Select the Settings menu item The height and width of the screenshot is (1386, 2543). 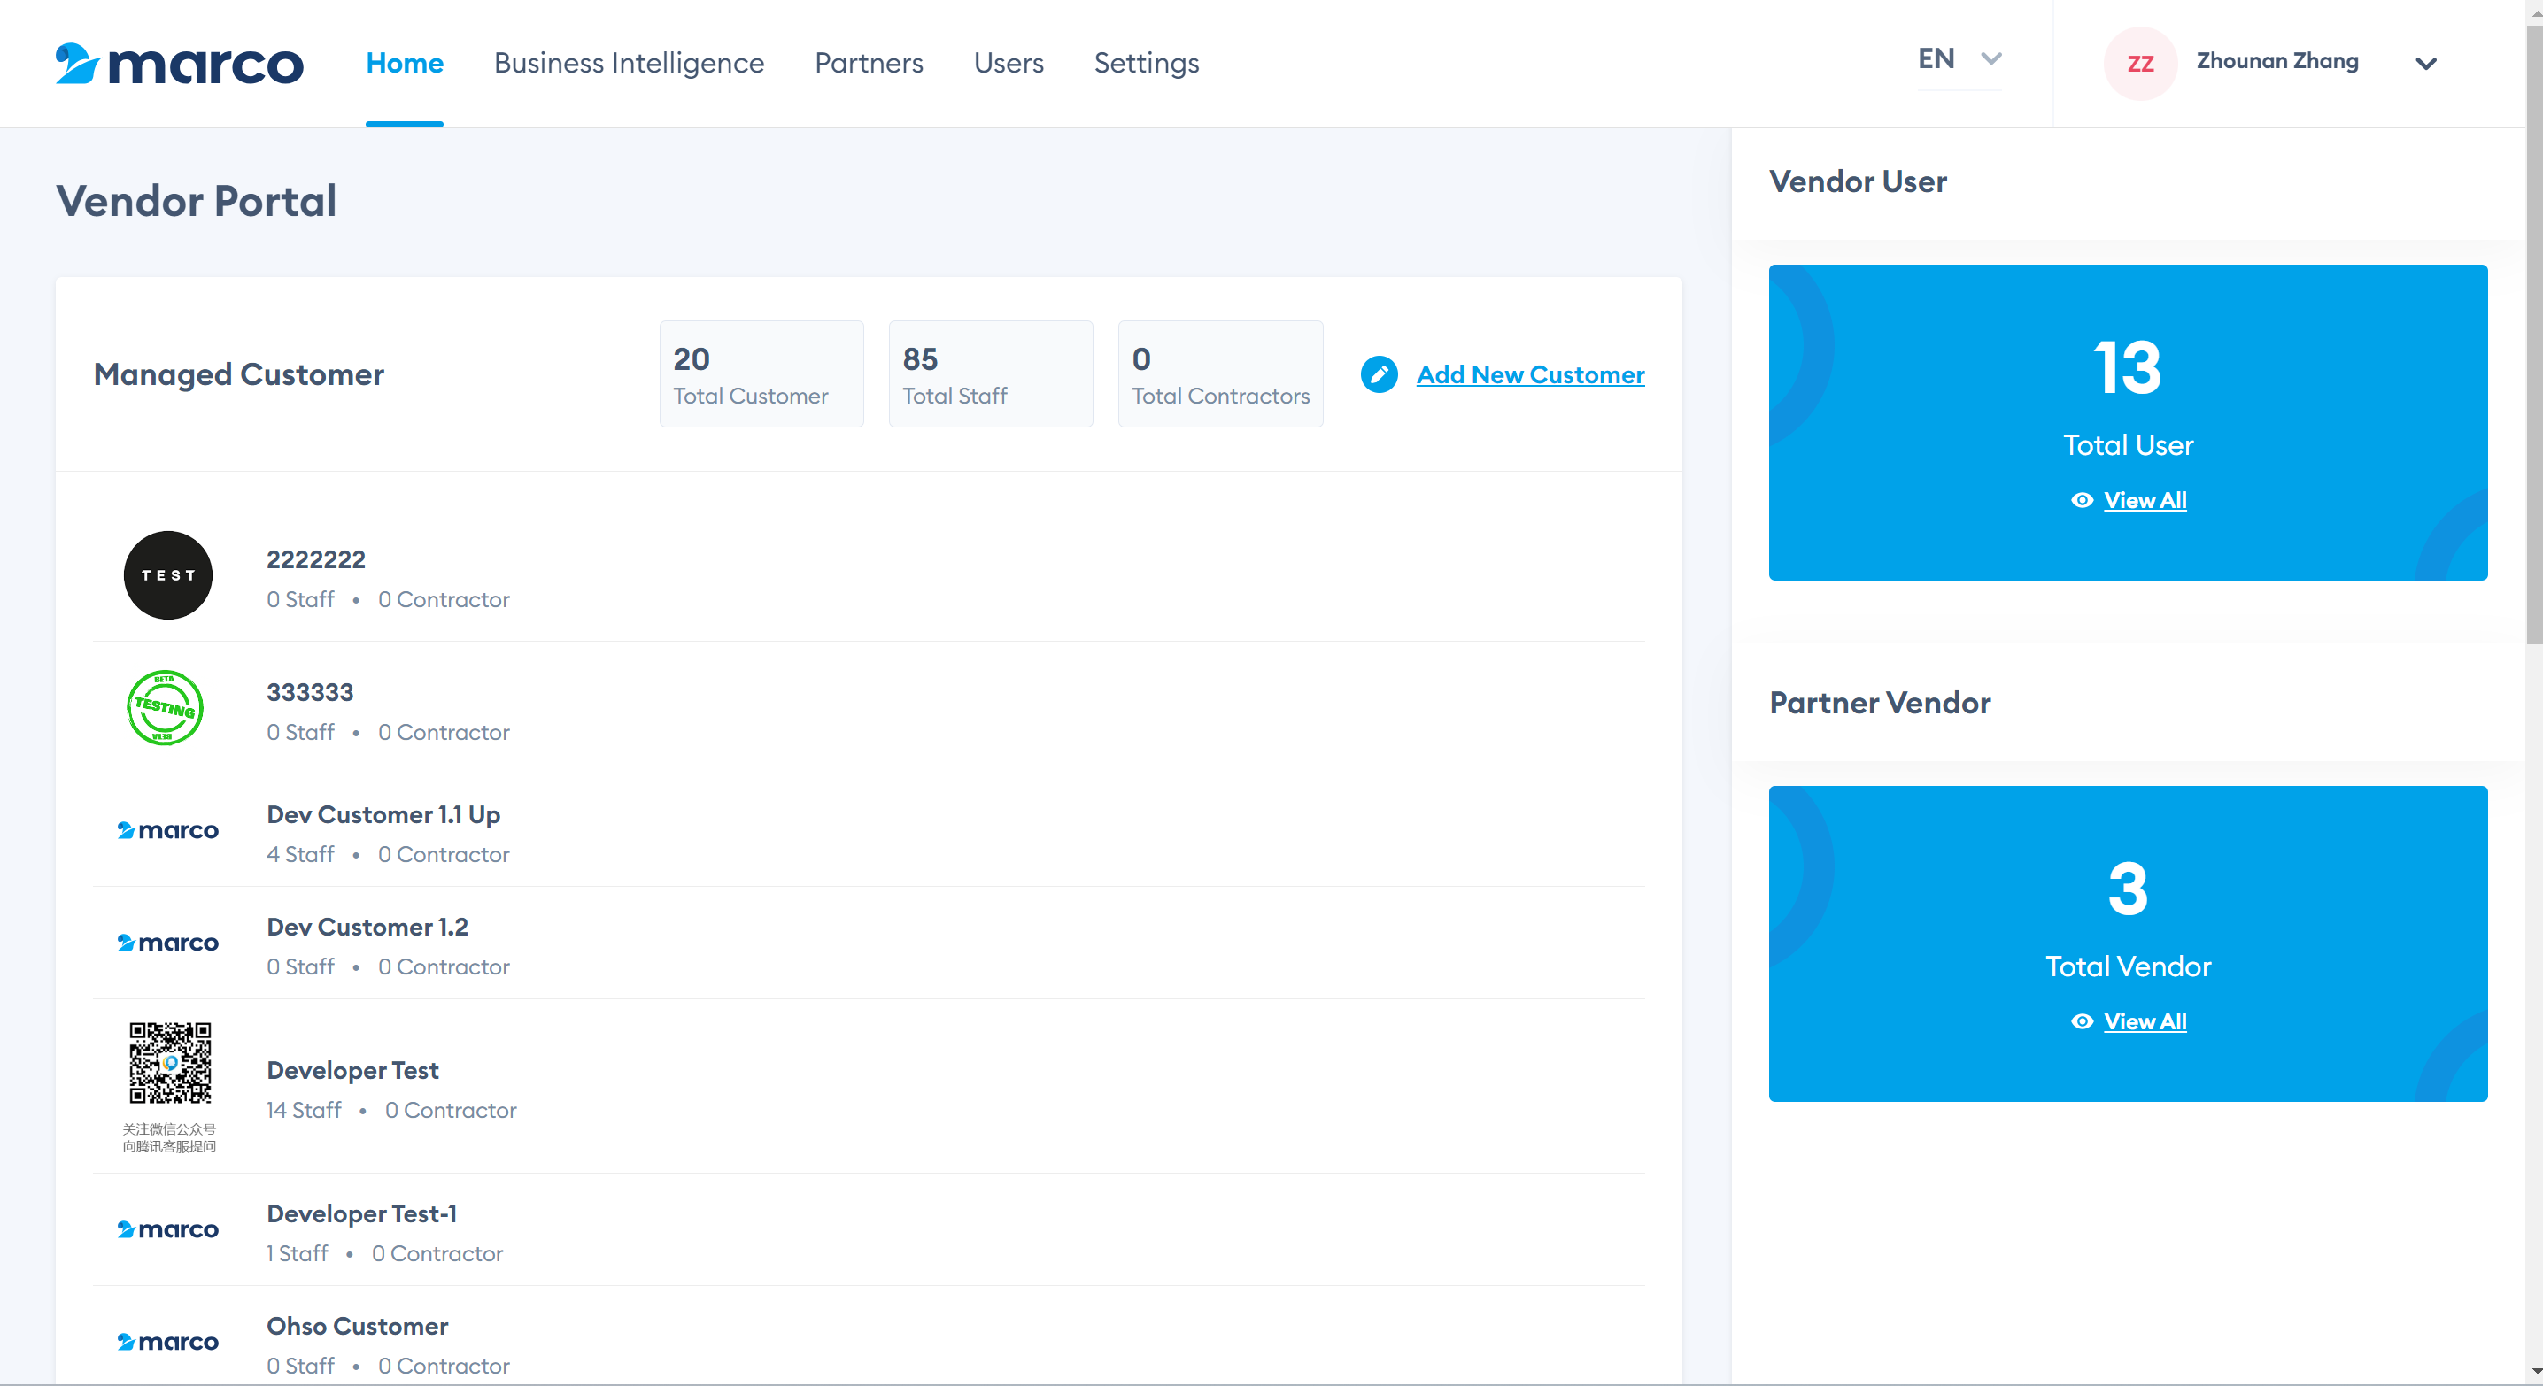pyautogui.click(x=1146, y=63)
